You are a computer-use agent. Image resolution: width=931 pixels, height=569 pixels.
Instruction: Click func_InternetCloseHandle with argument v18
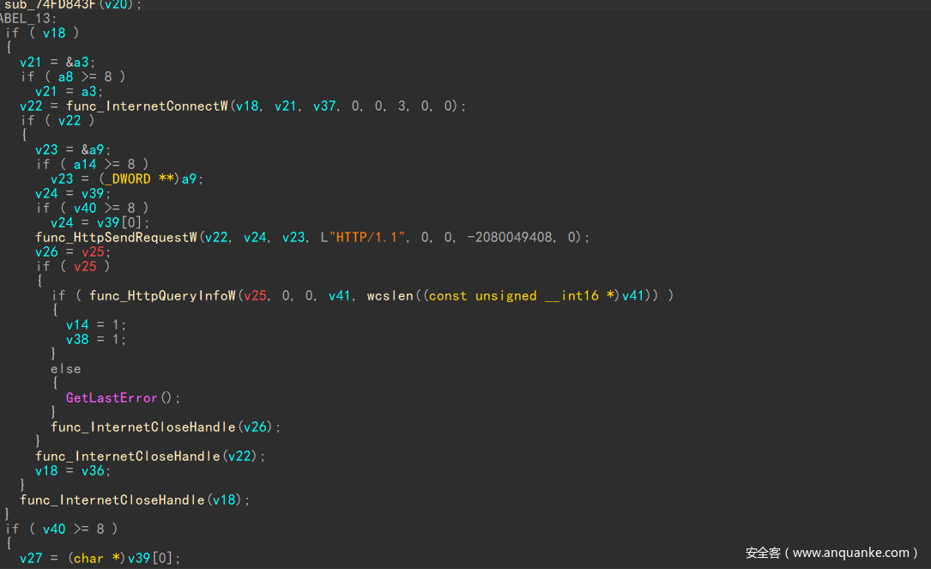[112, 500]
